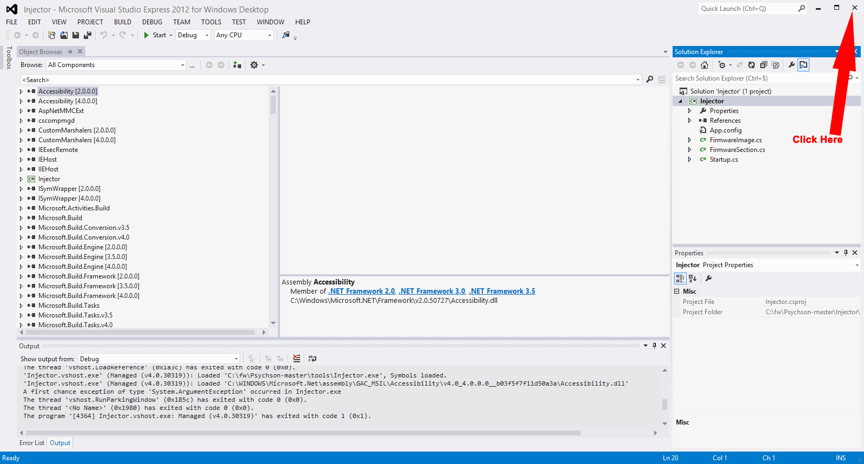This screenshot has width=864, height=464.
Task: Collapse the Misc category in Properties
Action: click(676, 291)
